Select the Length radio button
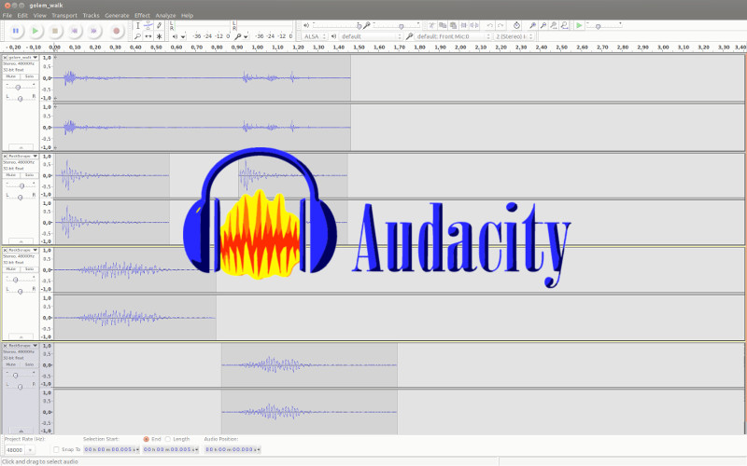Image resolution: width=747 pixels, height=466 pixels. [x=168, y=439]
